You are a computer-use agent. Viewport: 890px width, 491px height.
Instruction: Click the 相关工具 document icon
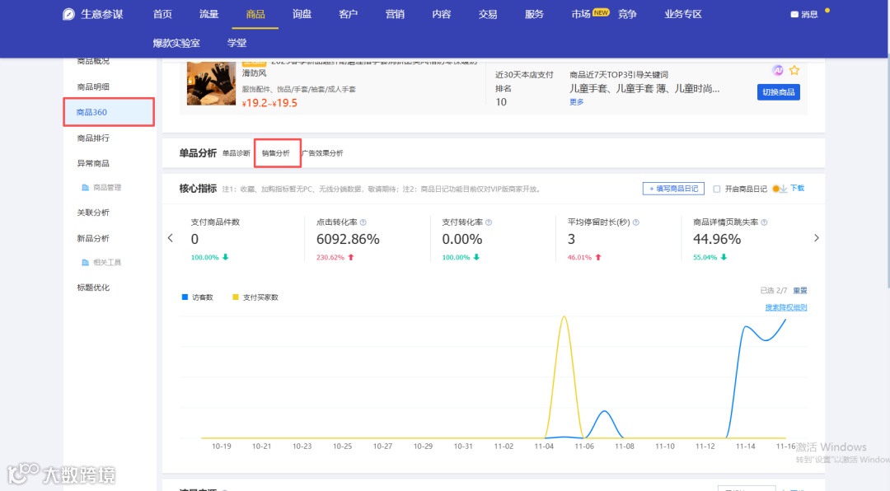click(85, 262)
